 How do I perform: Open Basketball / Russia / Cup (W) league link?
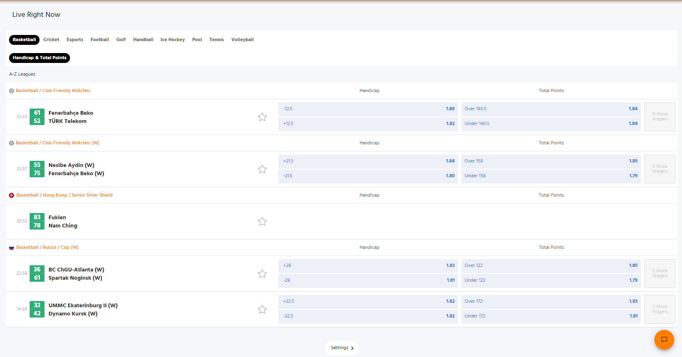[x=47, y=248]
